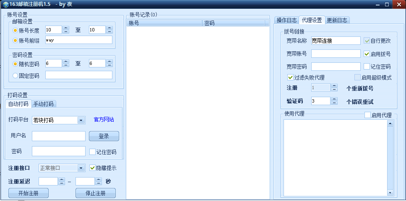This screenshot has width=406, height=201.
Task: Open the 代理设置 tab
Action: 312,20
